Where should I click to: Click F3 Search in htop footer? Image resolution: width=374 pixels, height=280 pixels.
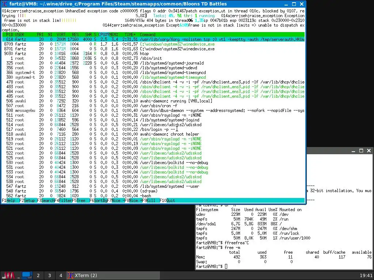coord(46,201)
